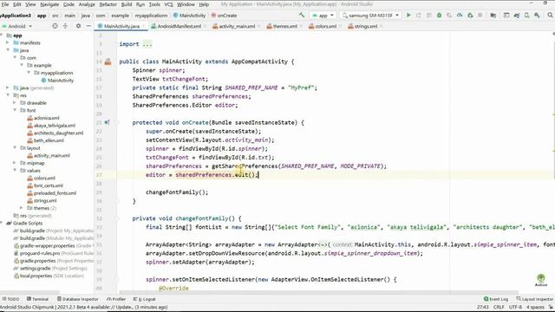Click the Debug app bug icon
This screenshot has height=312, width=555.
[439, 16]
